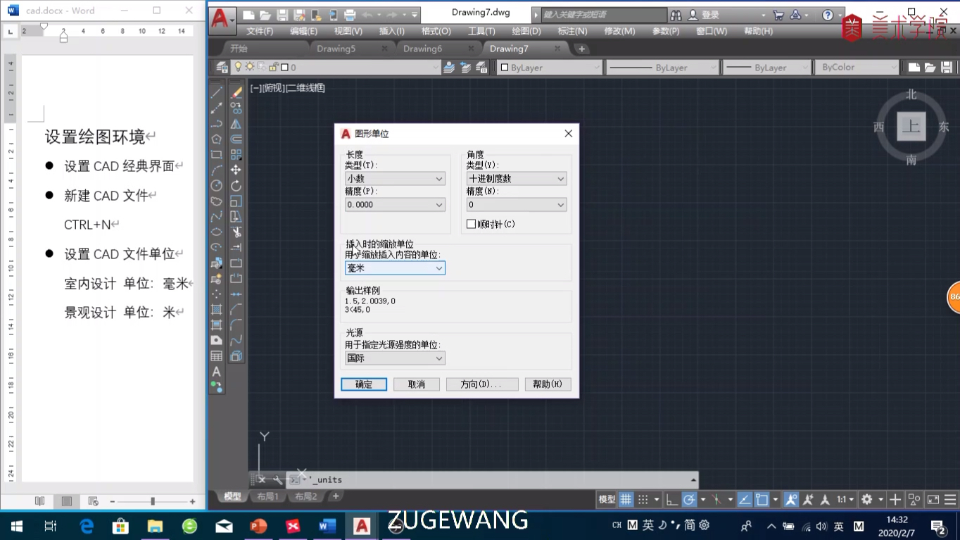The height and width of the screenshot is (540, 960).
Task: Toggle ortho mode in the status bar
Action: click(x=672, y=499)
